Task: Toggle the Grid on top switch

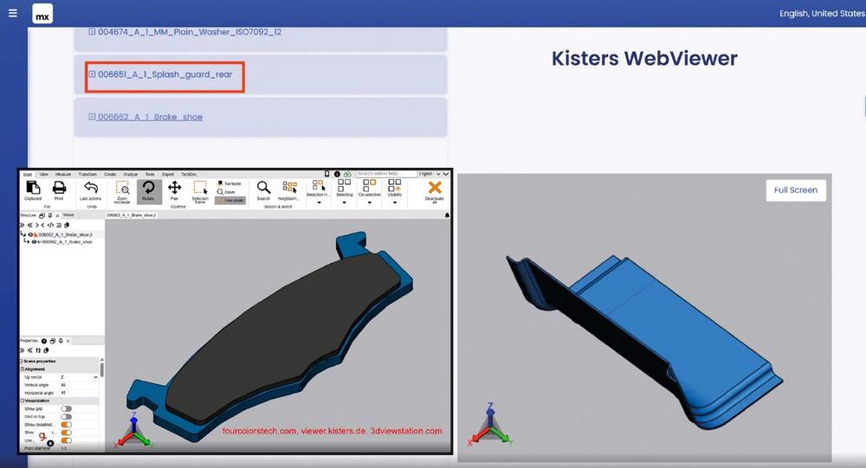Action: click(67, 417)
